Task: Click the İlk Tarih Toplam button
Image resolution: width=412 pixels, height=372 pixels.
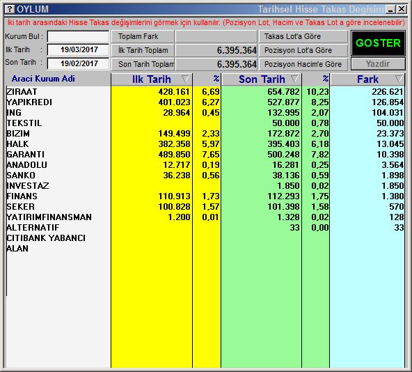Action: 143,50
